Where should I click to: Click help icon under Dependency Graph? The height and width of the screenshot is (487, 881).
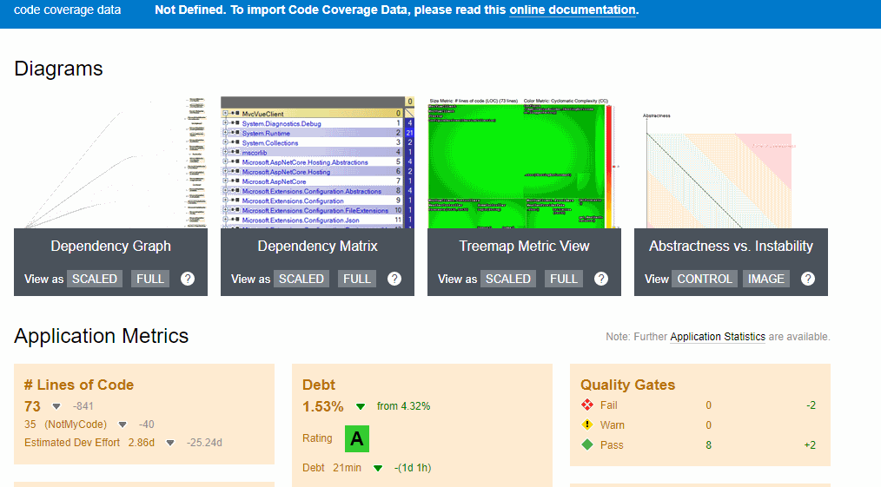(x=187, y=279)
